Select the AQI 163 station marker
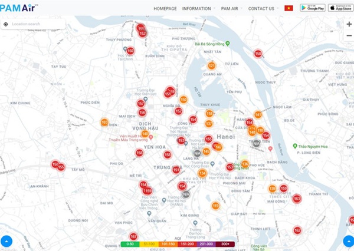 coord(297,199)
